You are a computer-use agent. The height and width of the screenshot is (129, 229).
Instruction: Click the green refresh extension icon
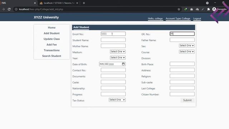click(x=186, y=9)
